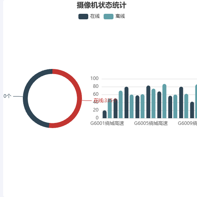Screen dimensions: 197x197
Task: Click the 0个 label left of donut
Action: tap(7, 96)
